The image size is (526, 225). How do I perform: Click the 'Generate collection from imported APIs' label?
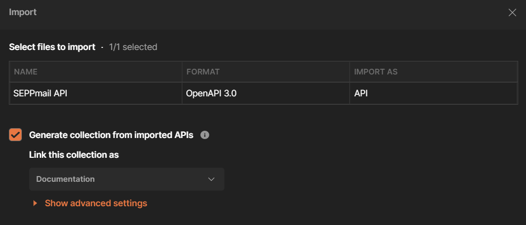[111, 135]
